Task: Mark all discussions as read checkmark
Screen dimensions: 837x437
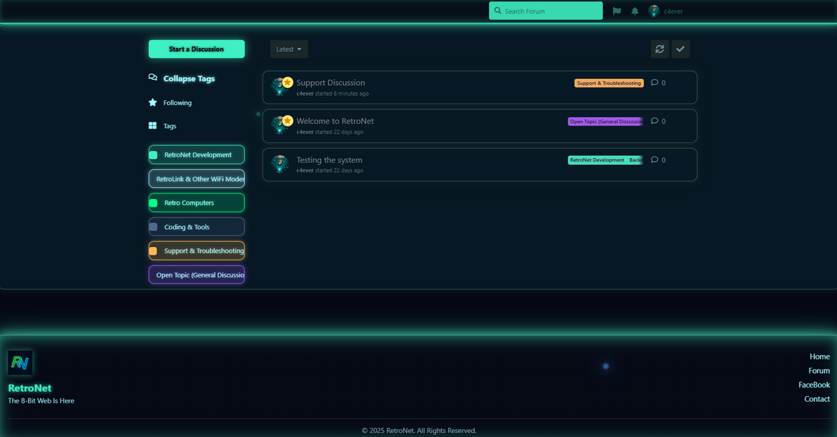Action: (680, 49)
